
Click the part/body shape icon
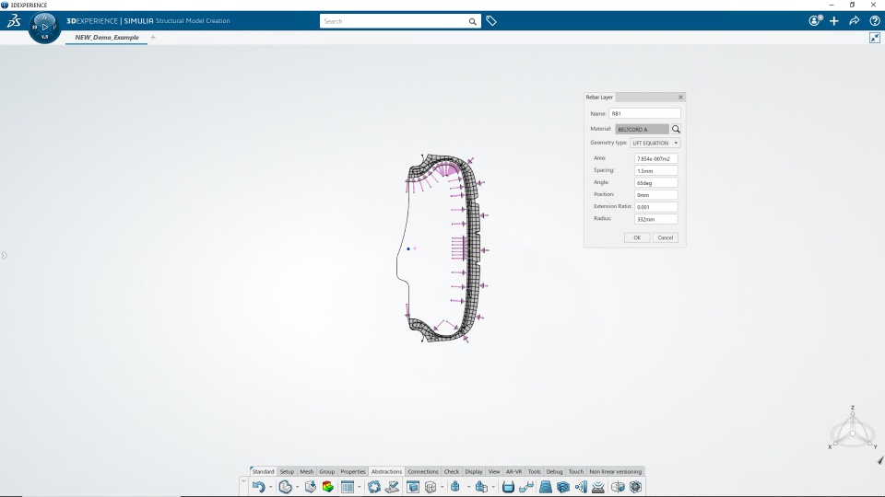coord(285,487)
